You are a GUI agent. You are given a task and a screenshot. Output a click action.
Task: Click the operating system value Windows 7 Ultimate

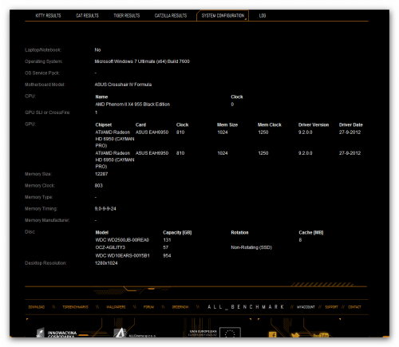(142, 61)
